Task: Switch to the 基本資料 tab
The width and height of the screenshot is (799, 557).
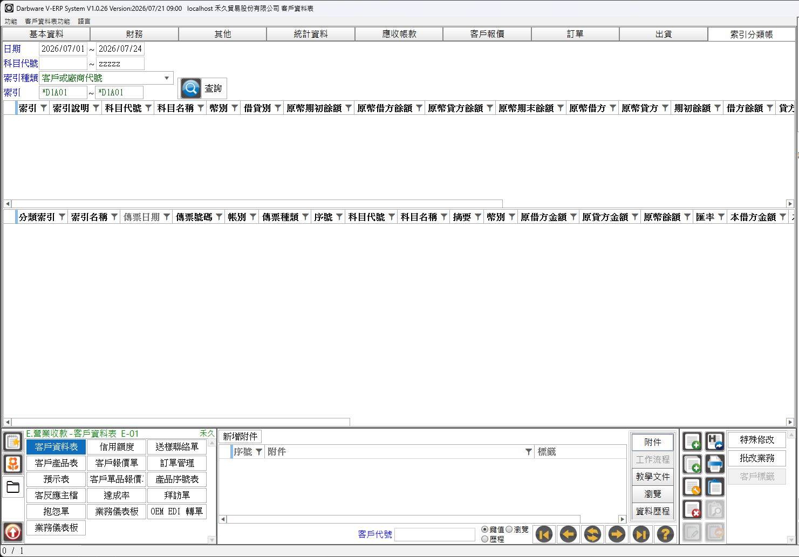Action: click(46, 34)
